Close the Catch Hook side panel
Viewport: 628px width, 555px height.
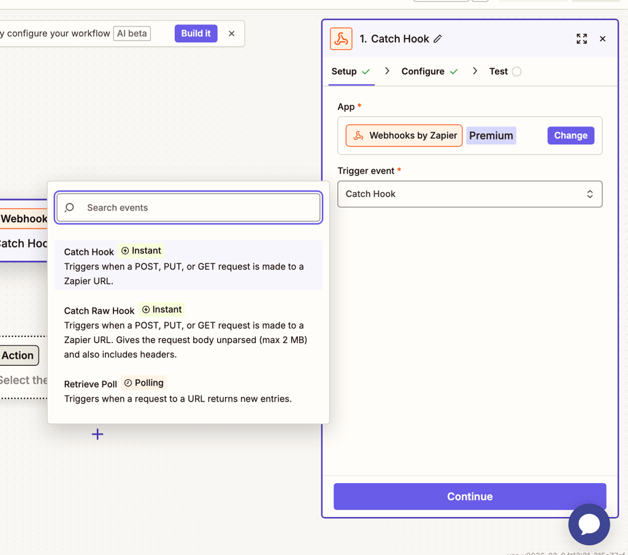tap(602, 39)
